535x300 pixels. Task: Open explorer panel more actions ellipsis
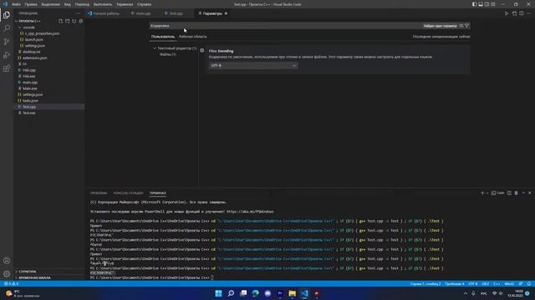(x=78, y=13)
